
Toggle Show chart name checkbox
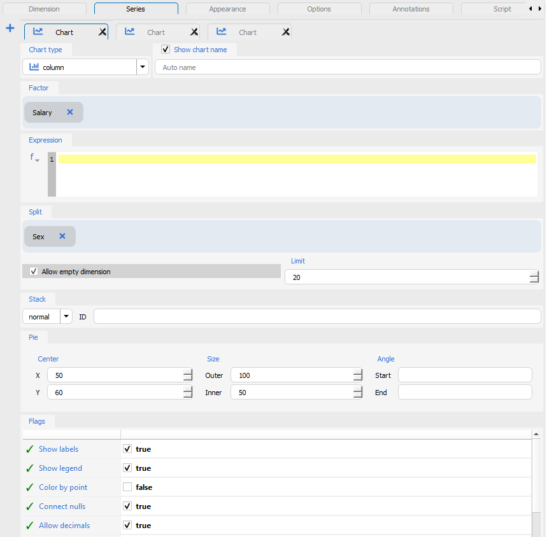pyautogui.click(x=166, y=50)
